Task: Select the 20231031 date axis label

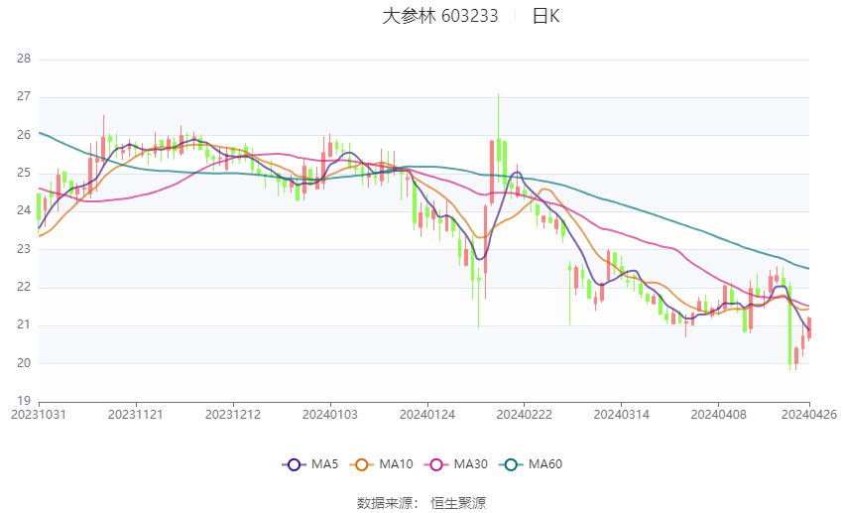Action: point(38,415)
